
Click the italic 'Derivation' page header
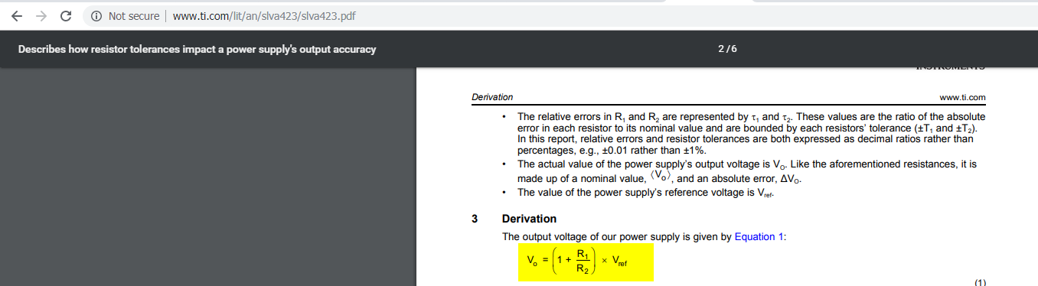492,97
